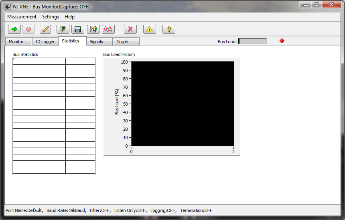Click 'Port Name:Default' in status bar
Screen dimensions: 345x220
pos(24,210)
